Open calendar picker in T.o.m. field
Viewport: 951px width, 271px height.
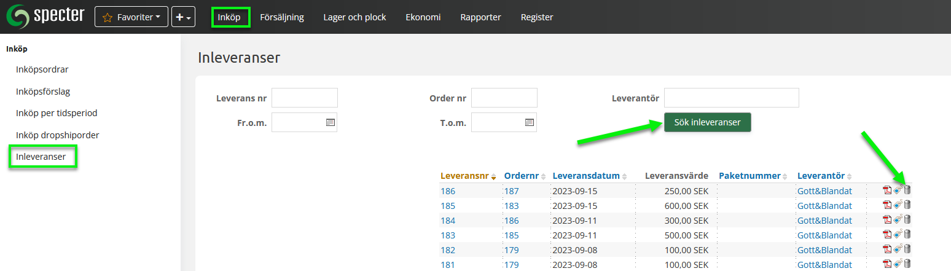530,122
